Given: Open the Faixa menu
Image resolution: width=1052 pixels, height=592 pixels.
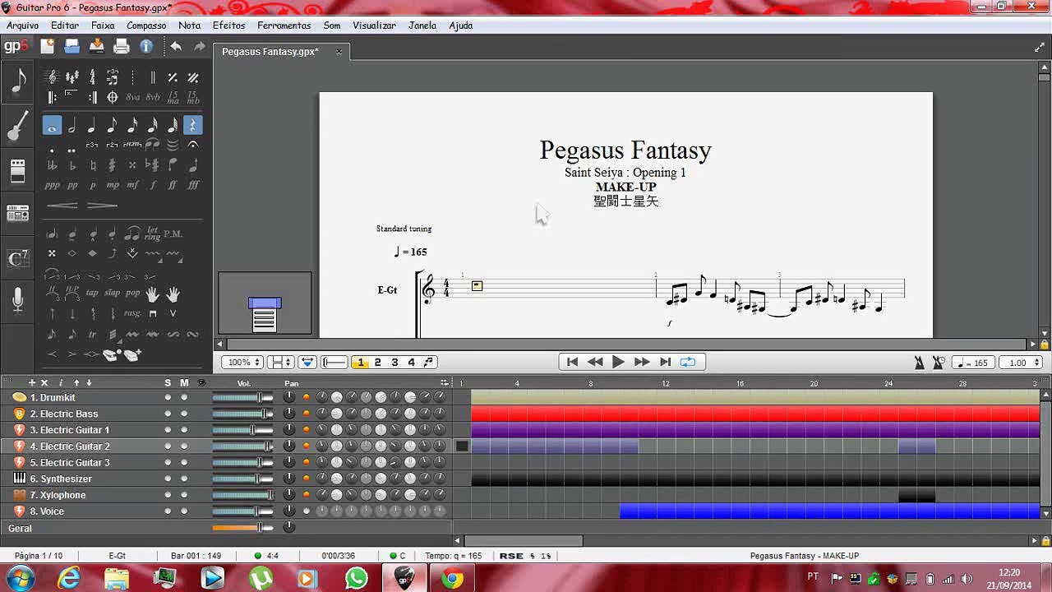Looking at the screenshot, I should tap(103, 25).
